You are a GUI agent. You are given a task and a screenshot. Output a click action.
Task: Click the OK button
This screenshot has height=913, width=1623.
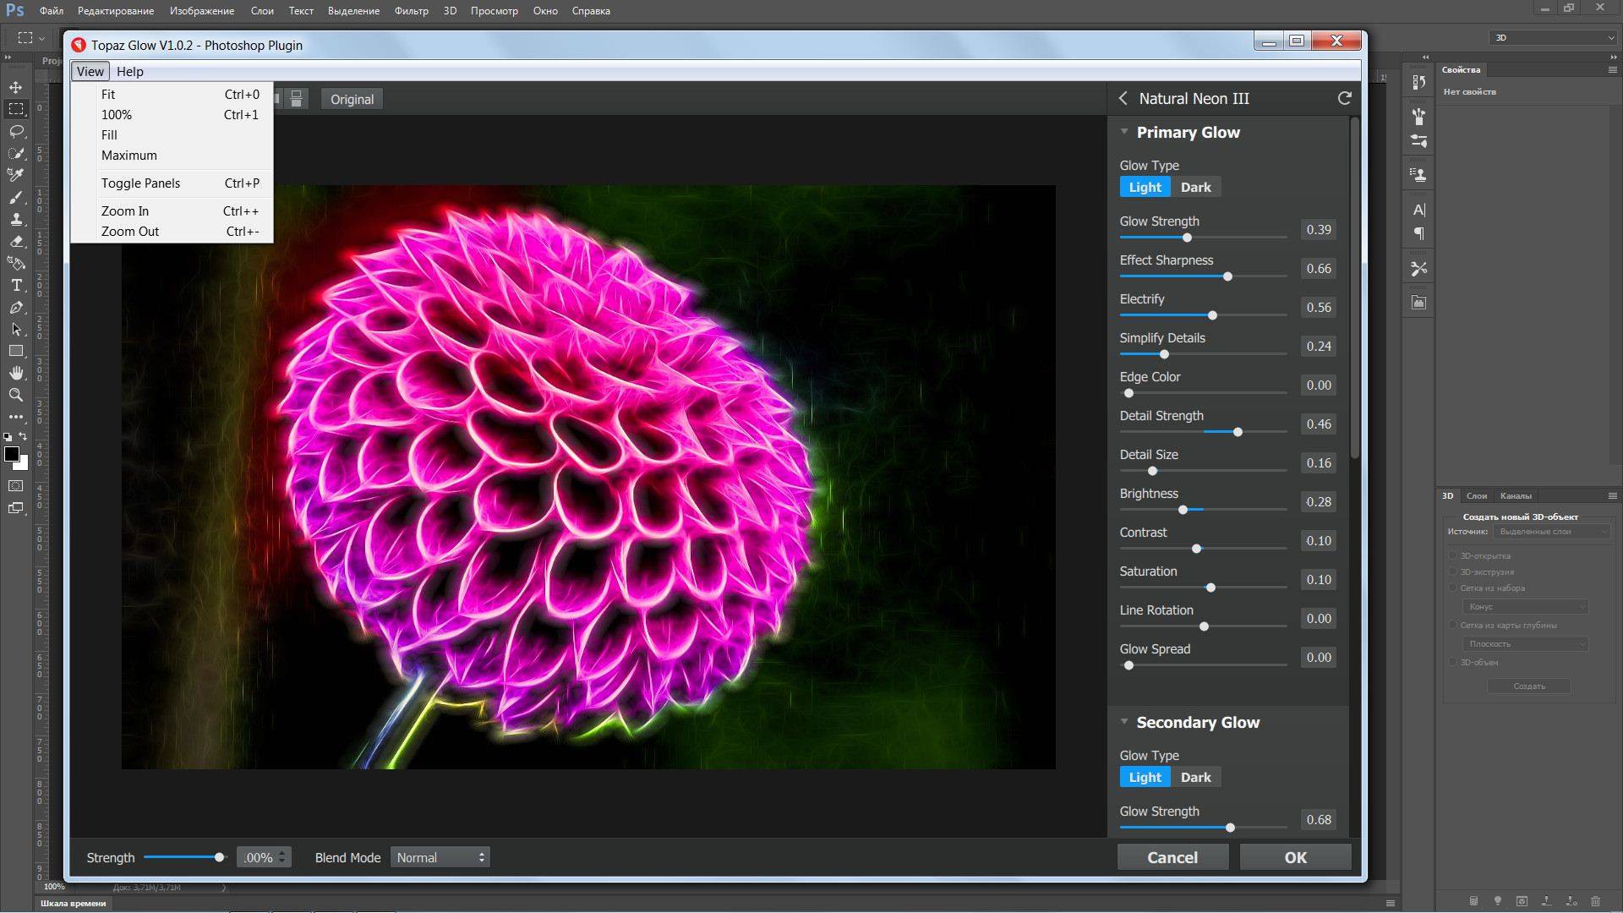click(1295, 857)
